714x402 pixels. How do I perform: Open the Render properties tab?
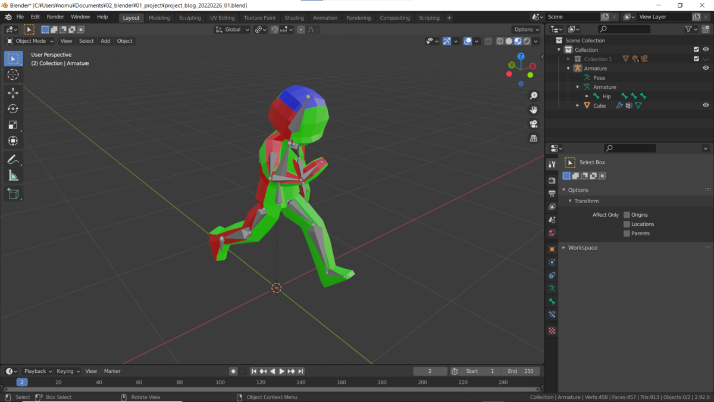(552, 180)
